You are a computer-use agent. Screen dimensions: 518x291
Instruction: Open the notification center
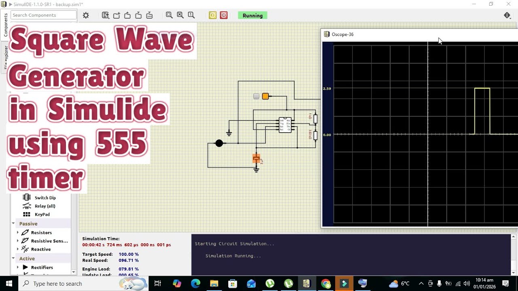tap(505, 283)
